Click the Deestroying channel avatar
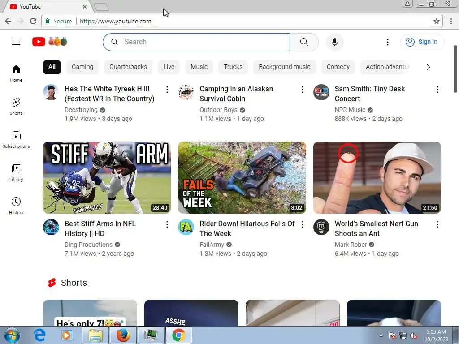 tap(51, 92)
